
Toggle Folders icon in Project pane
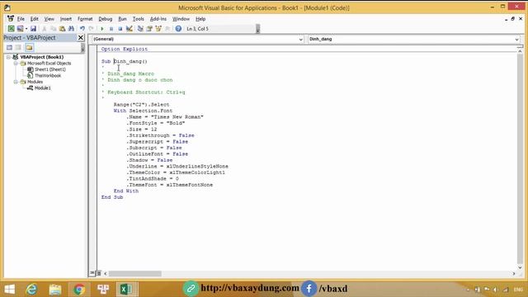[30, 48]
